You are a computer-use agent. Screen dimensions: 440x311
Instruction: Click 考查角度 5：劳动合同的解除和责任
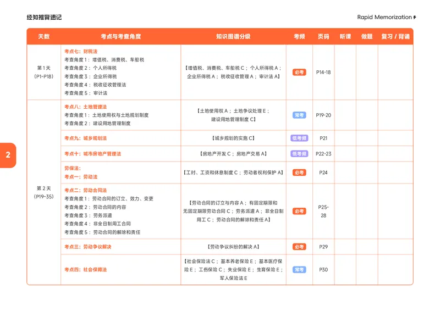coord(102,232)
